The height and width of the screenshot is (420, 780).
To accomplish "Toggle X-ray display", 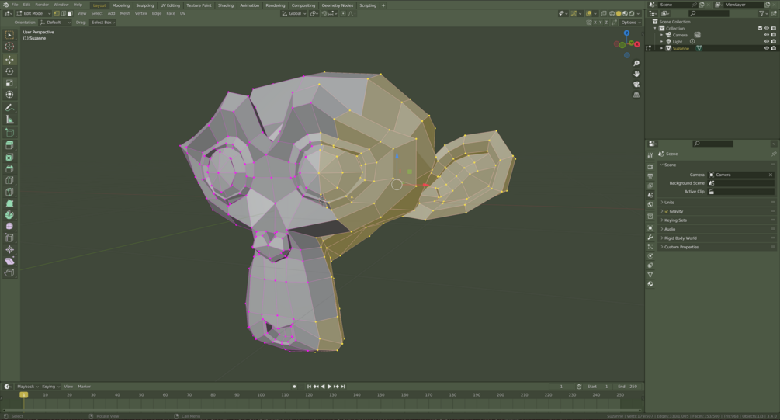I will click(x=603, y=13).
